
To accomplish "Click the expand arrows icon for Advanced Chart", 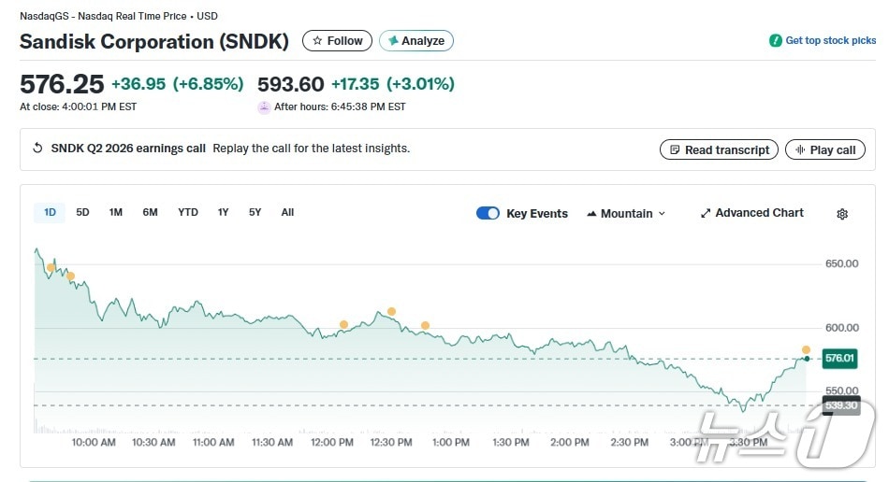I will (706, 213).
